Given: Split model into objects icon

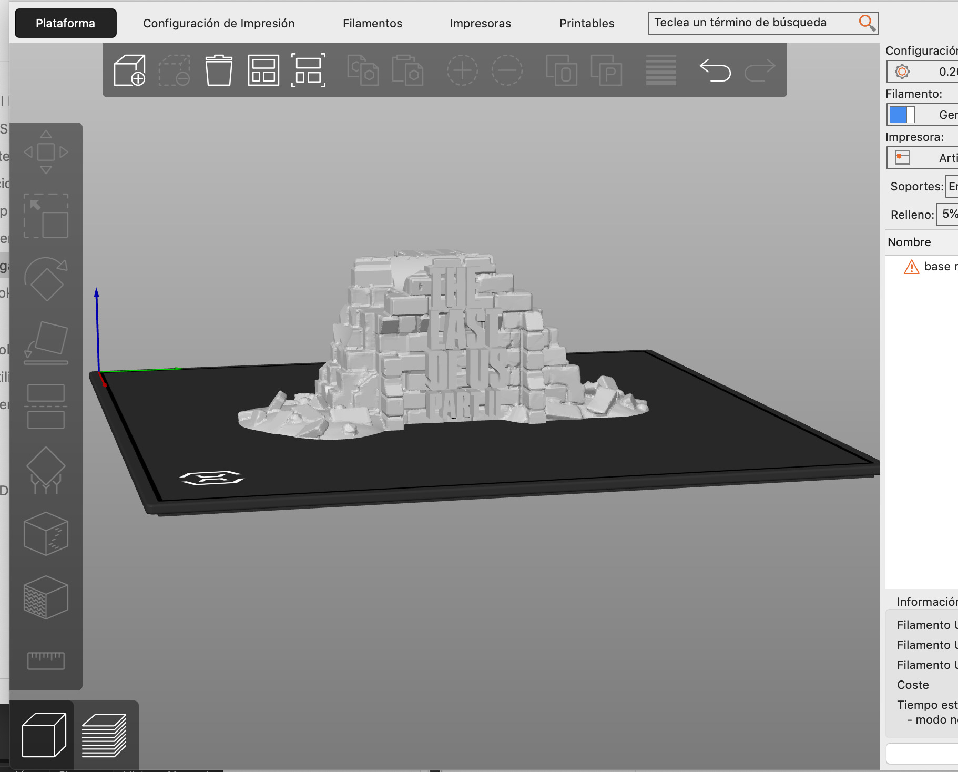Looking at the screenshot, I should point(562,70).
